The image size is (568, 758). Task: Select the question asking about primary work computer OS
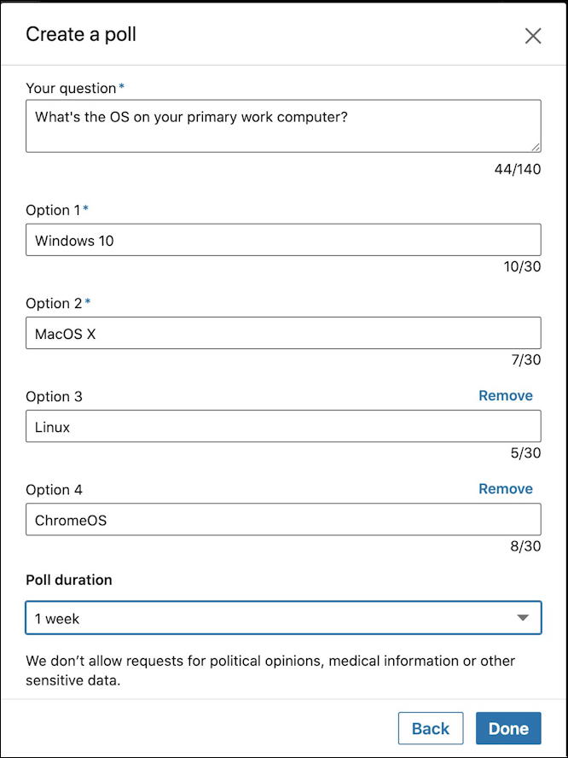click(283, 125)
